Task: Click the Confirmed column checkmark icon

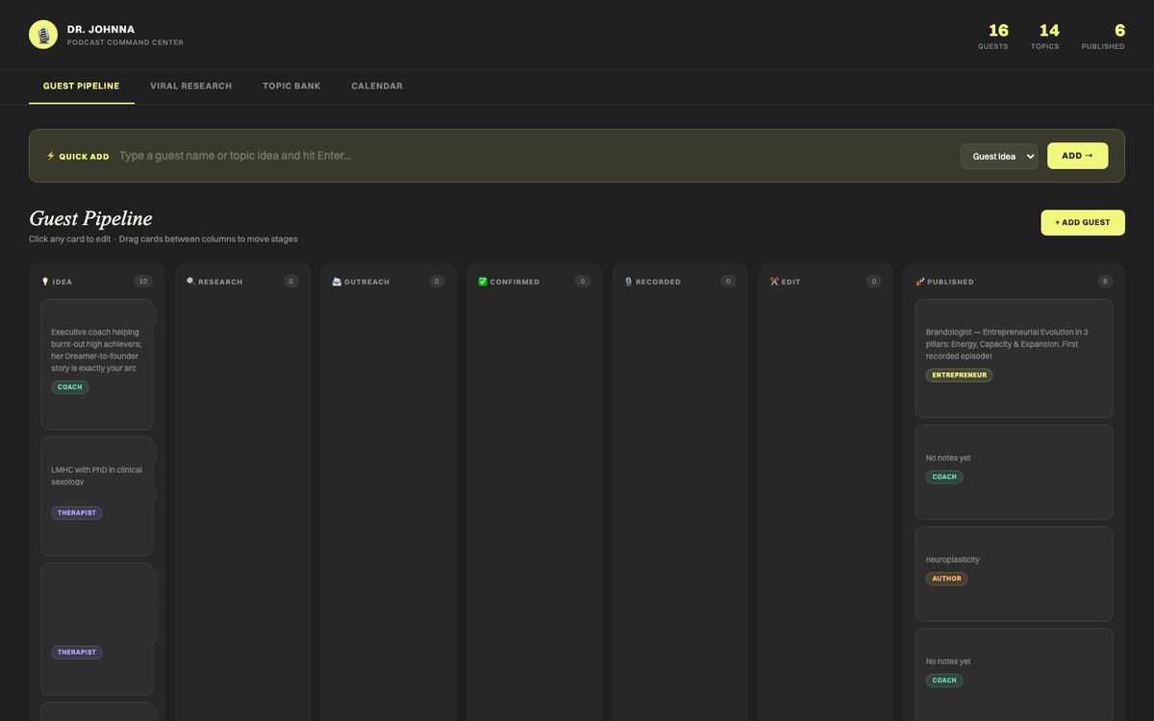Action: point(483,282)
